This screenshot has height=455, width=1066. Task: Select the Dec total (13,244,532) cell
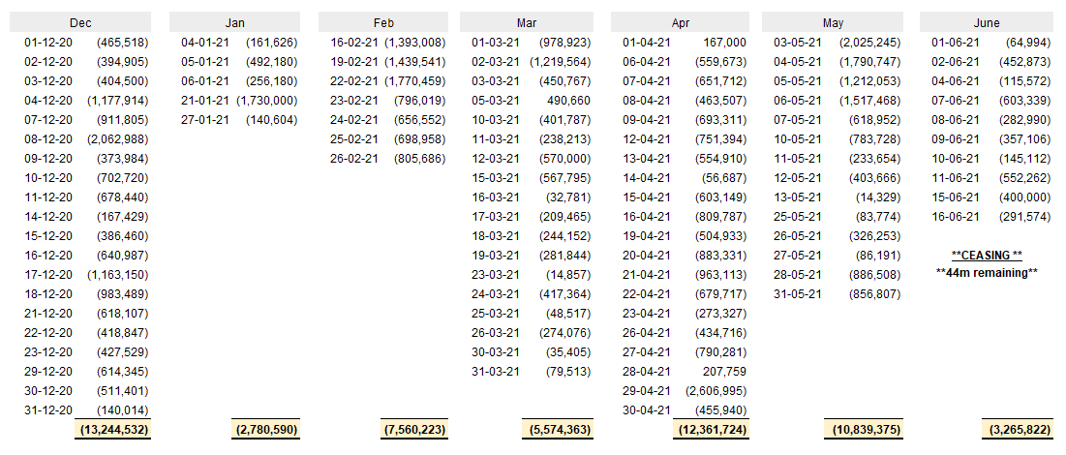(x=113, y=430)
